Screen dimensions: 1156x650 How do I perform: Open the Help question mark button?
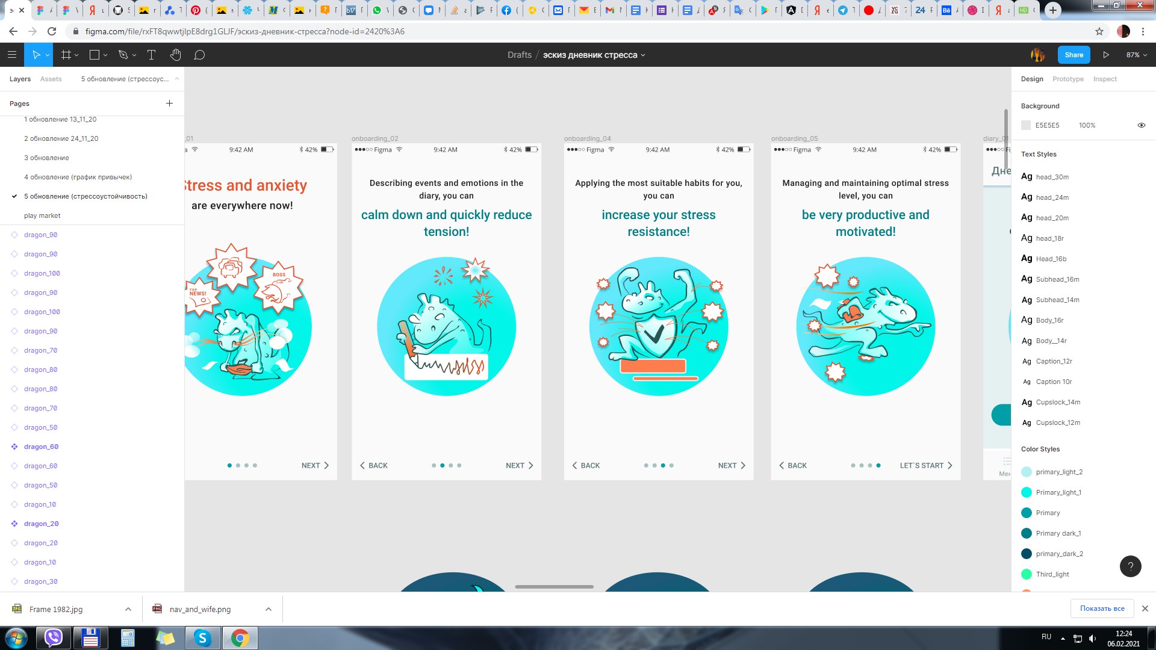click(x=1130, y=566)
